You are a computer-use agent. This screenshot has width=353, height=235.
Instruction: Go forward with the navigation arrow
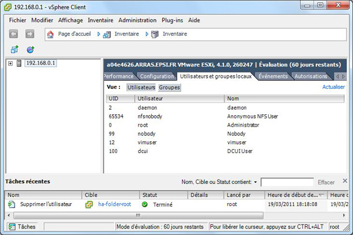pos(30,34)
